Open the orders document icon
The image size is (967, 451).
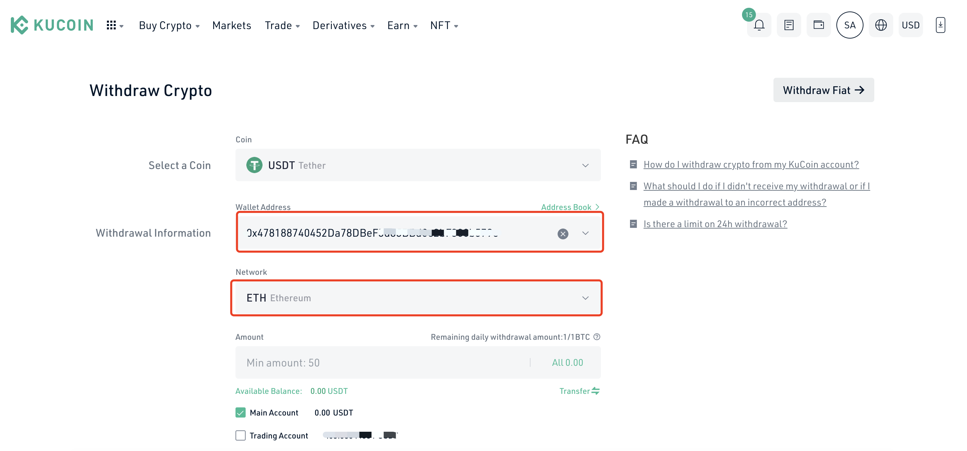click(789, 25)
